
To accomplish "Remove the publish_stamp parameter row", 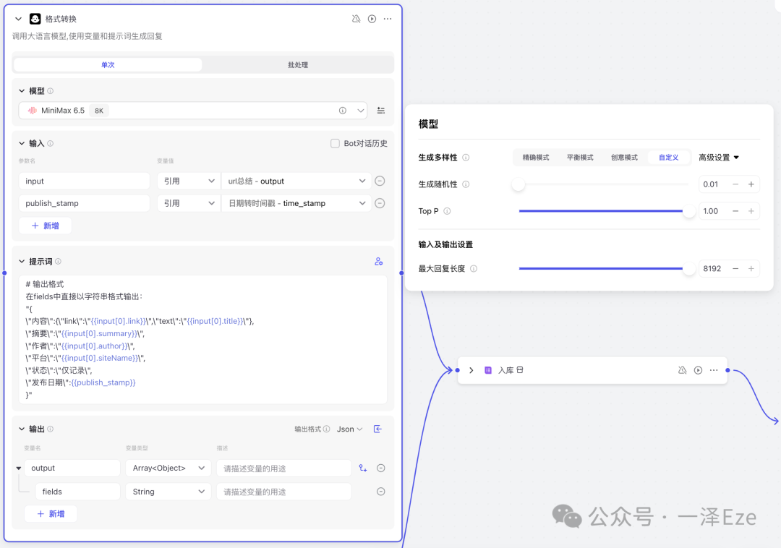I will pyautogui.click(x=380, y=203).
